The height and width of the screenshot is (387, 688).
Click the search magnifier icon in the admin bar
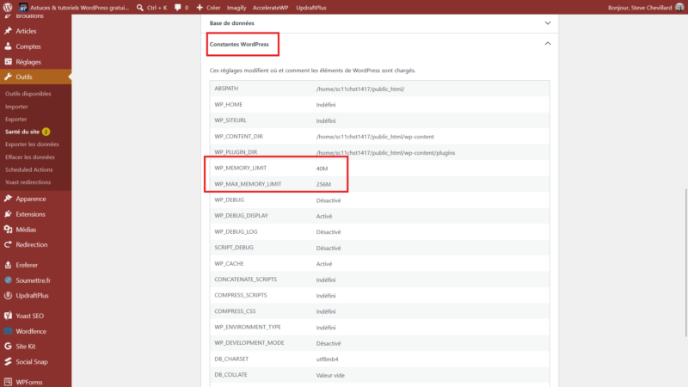(140, 8)
